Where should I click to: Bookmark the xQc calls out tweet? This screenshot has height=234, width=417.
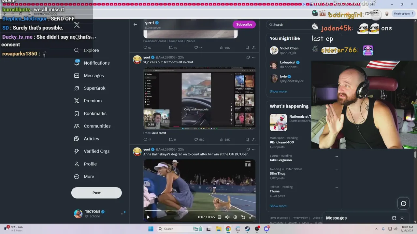(247, 140)
